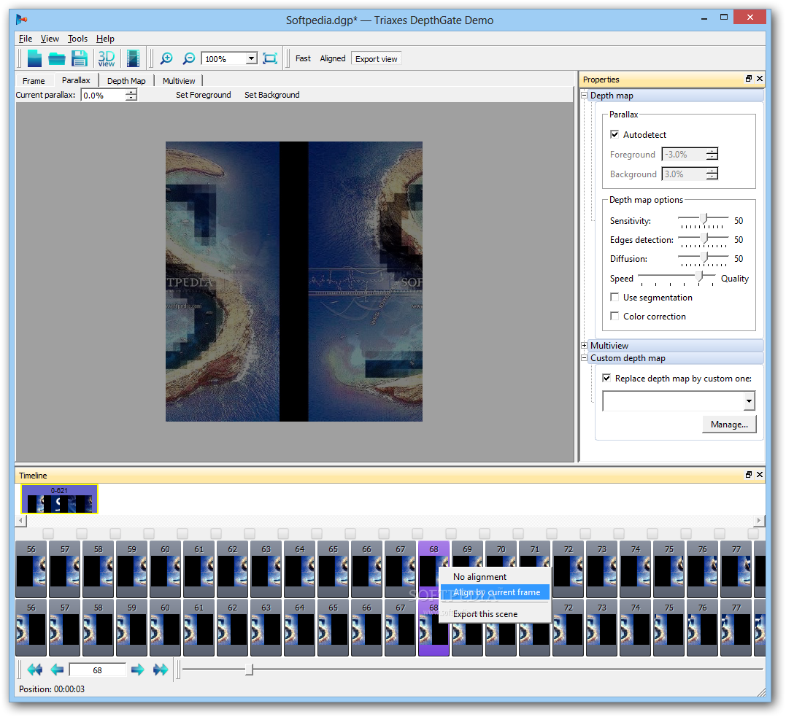This screenshot has height=717, width=786.
Task: Adjust the Diffusion slider
Action: [704, 257]
